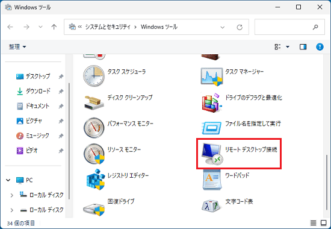Screen dimensions: 331x229
Task: Close the Windows ツール window
Action: pos(320,7)
